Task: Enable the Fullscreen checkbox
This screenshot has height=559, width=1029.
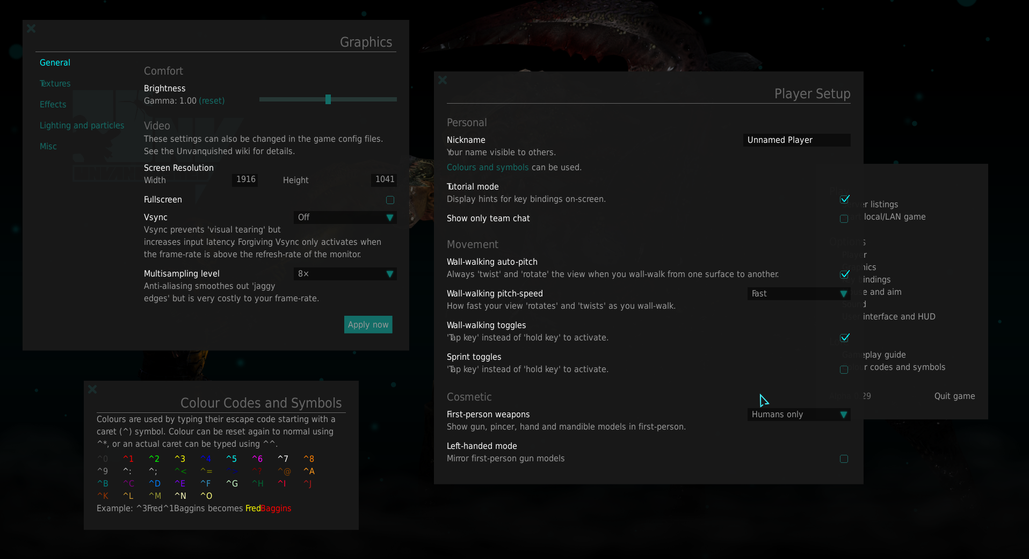Action: 390,200
